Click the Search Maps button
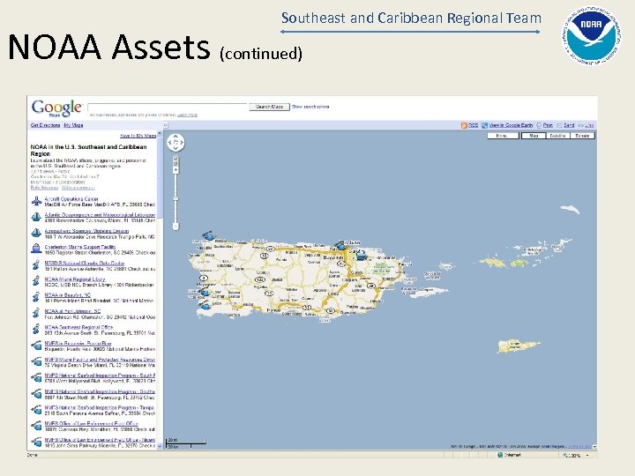The height and width of the screenshot is (476, 635). [x=269, y=107]
